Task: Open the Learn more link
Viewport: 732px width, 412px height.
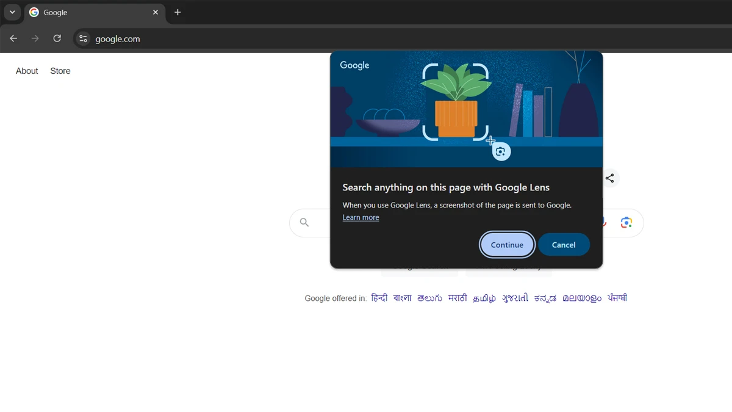Action: 361,217
